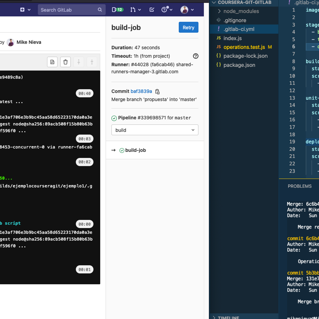
Task: Jump to the bottom of the job log
Action: click(x=92, y=62)
